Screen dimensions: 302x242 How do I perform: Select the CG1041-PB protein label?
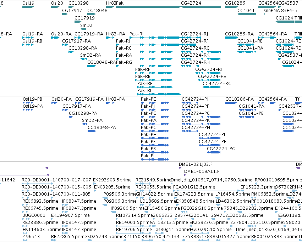point(251,113)
